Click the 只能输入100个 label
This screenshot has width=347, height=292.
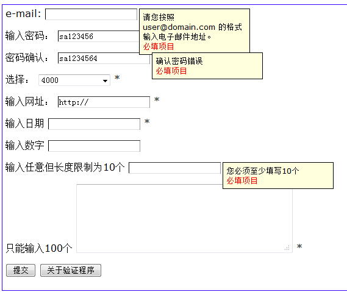coord(39,248)
